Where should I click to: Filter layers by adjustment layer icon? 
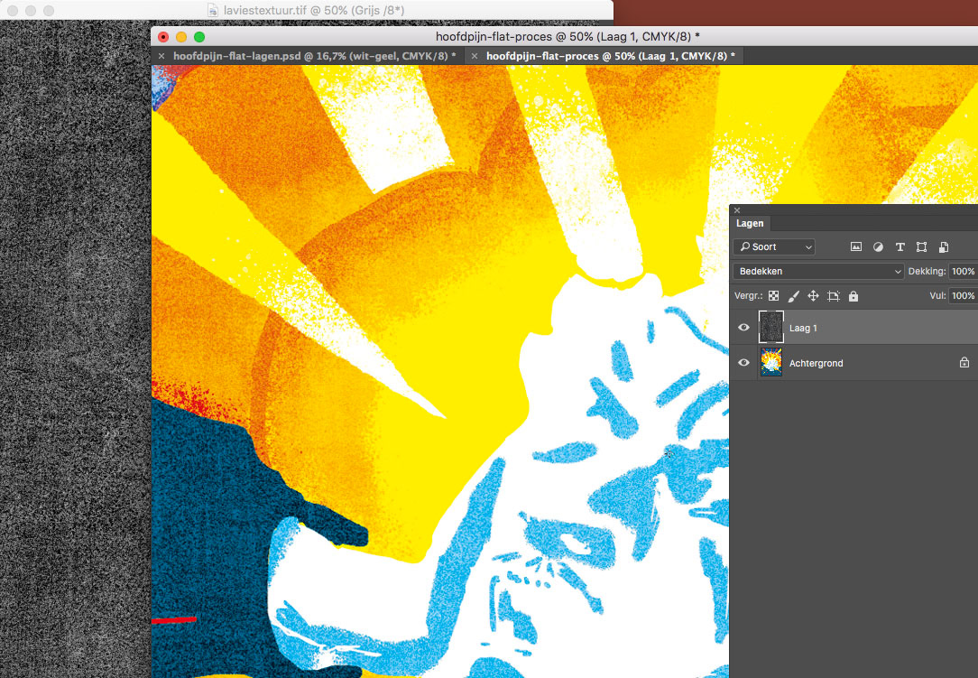pyautogui.click(x=878, y=246)
